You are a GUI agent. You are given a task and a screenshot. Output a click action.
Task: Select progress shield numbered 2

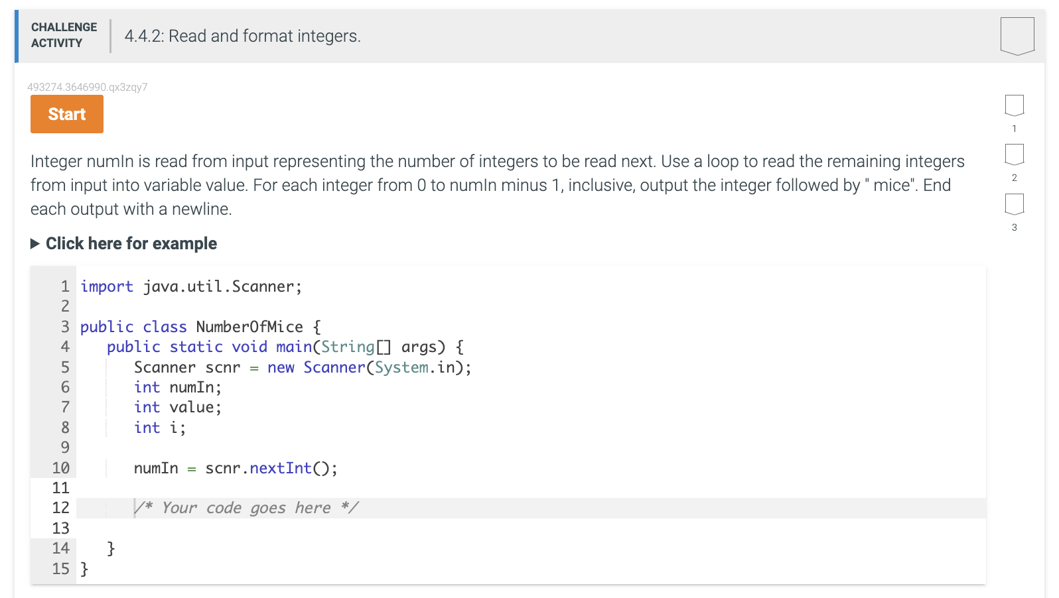(1014, 154)
